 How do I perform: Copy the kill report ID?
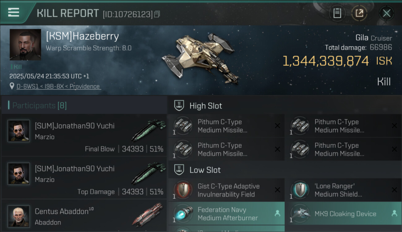tap(157, 14)
